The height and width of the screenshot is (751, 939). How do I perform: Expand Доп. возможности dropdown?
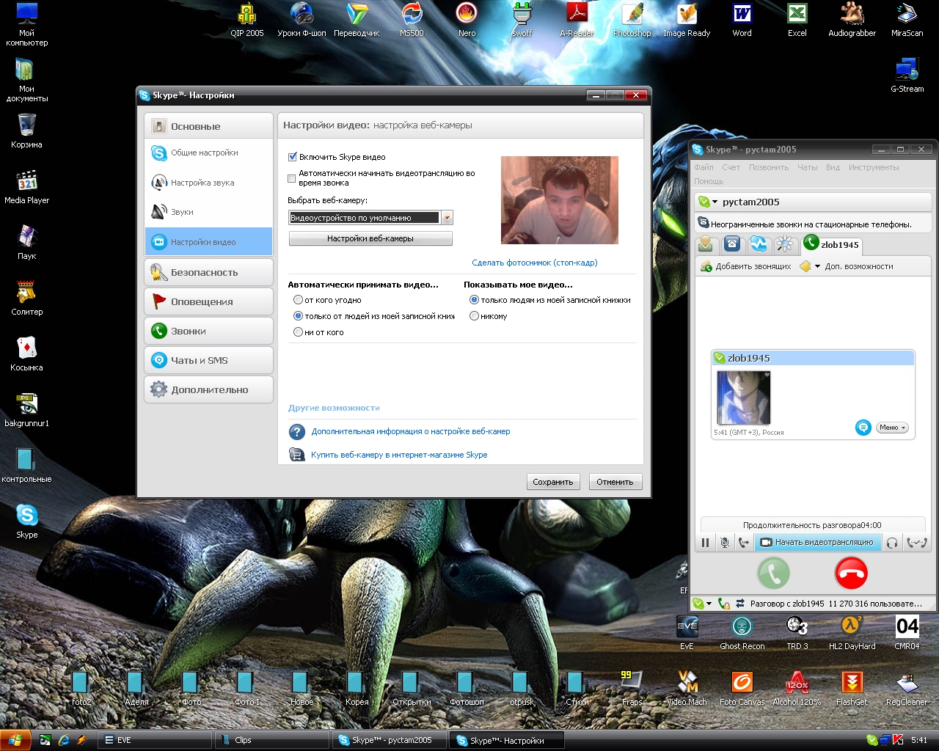851,266
